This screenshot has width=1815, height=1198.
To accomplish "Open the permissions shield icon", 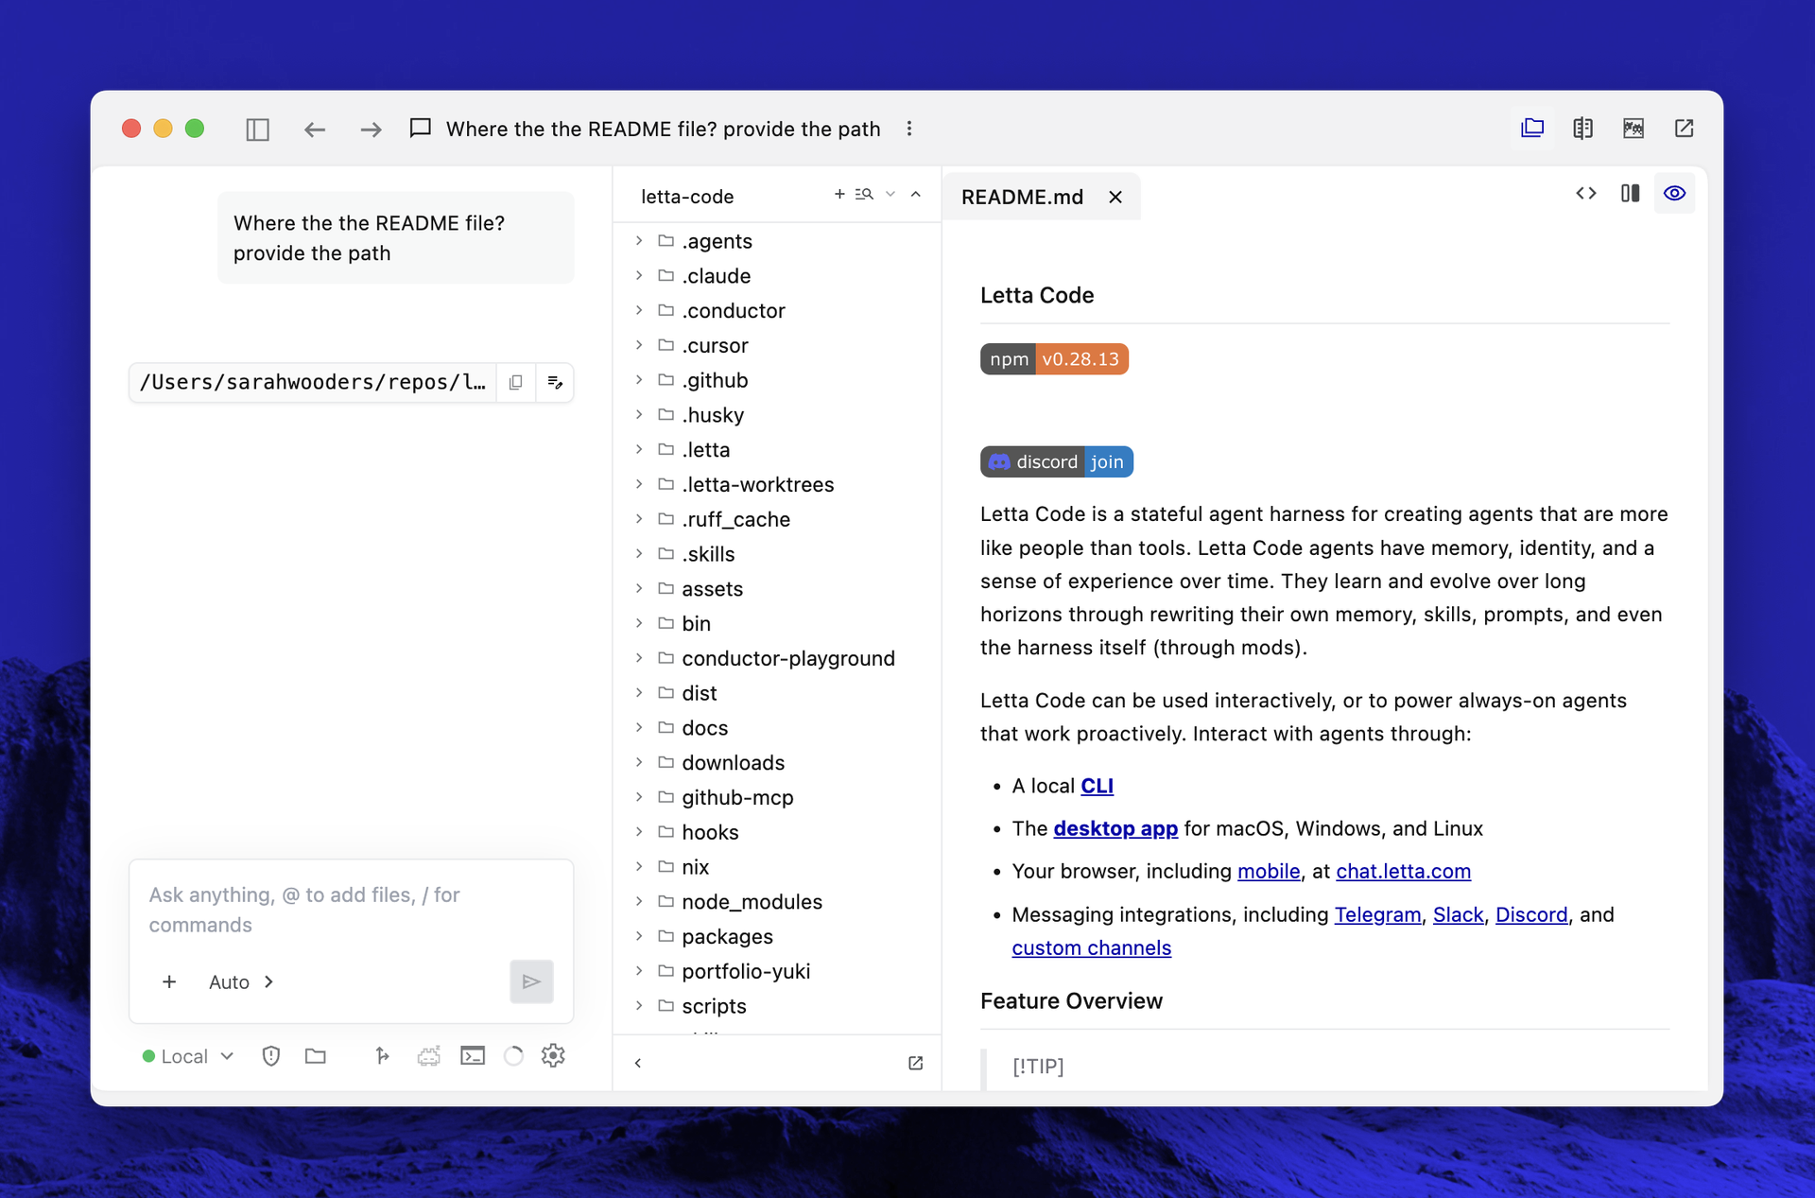I will click(x=271, y=1056).
